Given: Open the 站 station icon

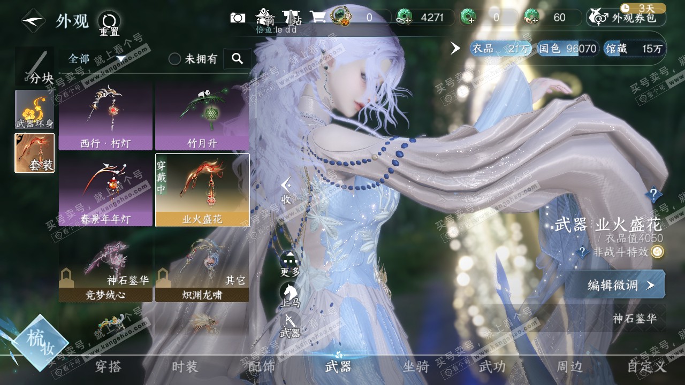Looking at the screenshot, I should coord(292,17).
